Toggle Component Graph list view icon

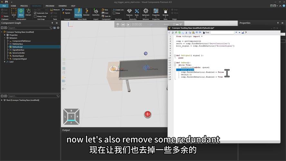(x=54, y=28)
